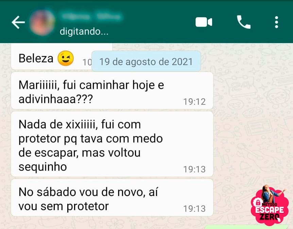Image resolution: width=293 pixels, height=229 pixels.
Task: Select the 'Nada de xixiiiii' message bubble
Action: 112,144
